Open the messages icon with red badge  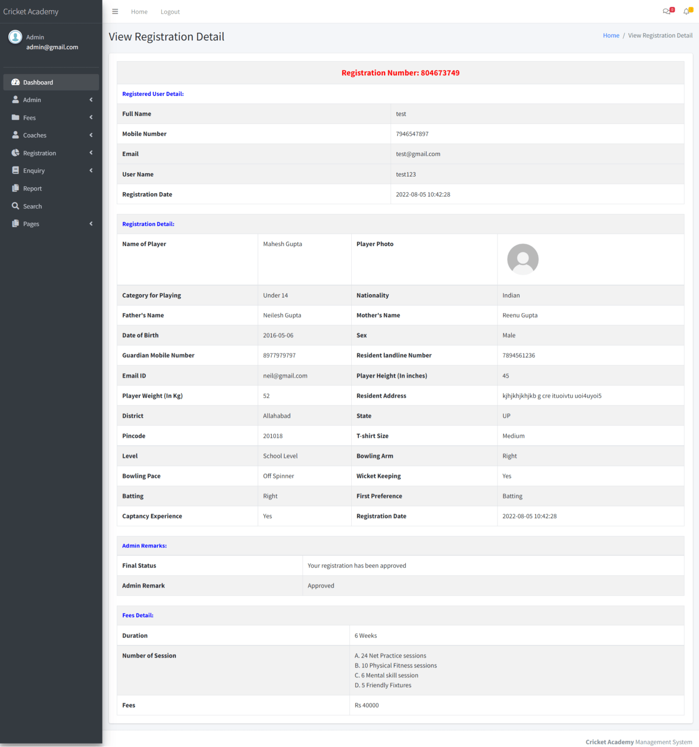pyautogui.click(x=666, y=11)
